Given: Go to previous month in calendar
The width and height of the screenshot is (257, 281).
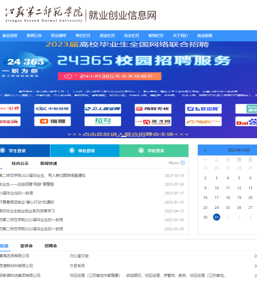Looking at the screenshot, I should click(x=205, y=150).
